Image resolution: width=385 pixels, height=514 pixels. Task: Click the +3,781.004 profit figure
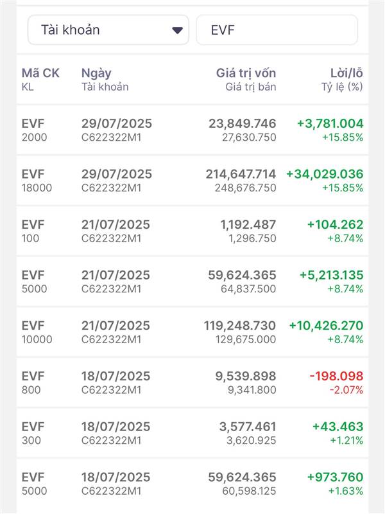pos(330,123)
